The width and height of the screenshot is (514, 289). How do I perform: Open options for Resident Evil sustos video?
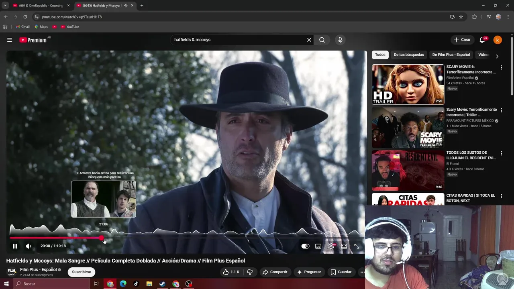501,153
